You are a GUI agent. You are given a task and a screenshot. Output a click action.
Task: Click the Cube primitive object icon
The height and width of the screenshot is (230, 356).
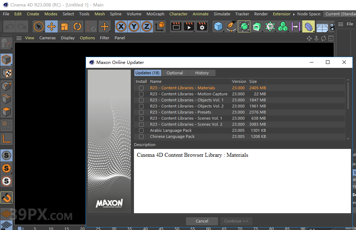tap(218, 26)
